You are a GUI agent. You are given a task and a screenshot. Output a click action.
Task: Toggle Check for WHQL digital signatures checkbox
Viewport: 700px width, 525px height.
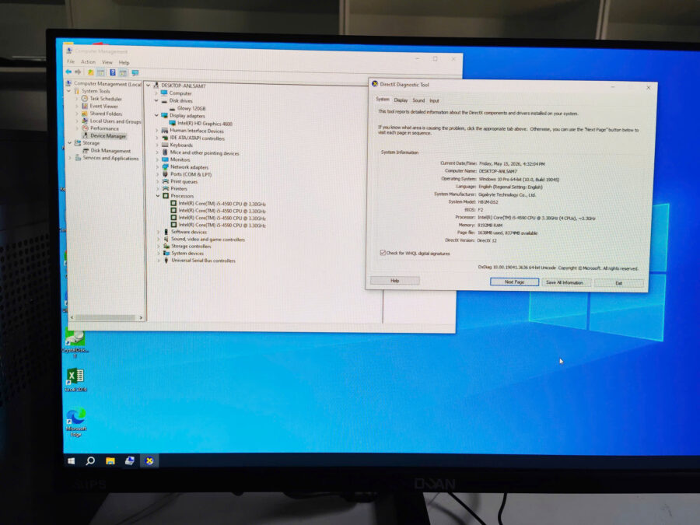(383, 253)
